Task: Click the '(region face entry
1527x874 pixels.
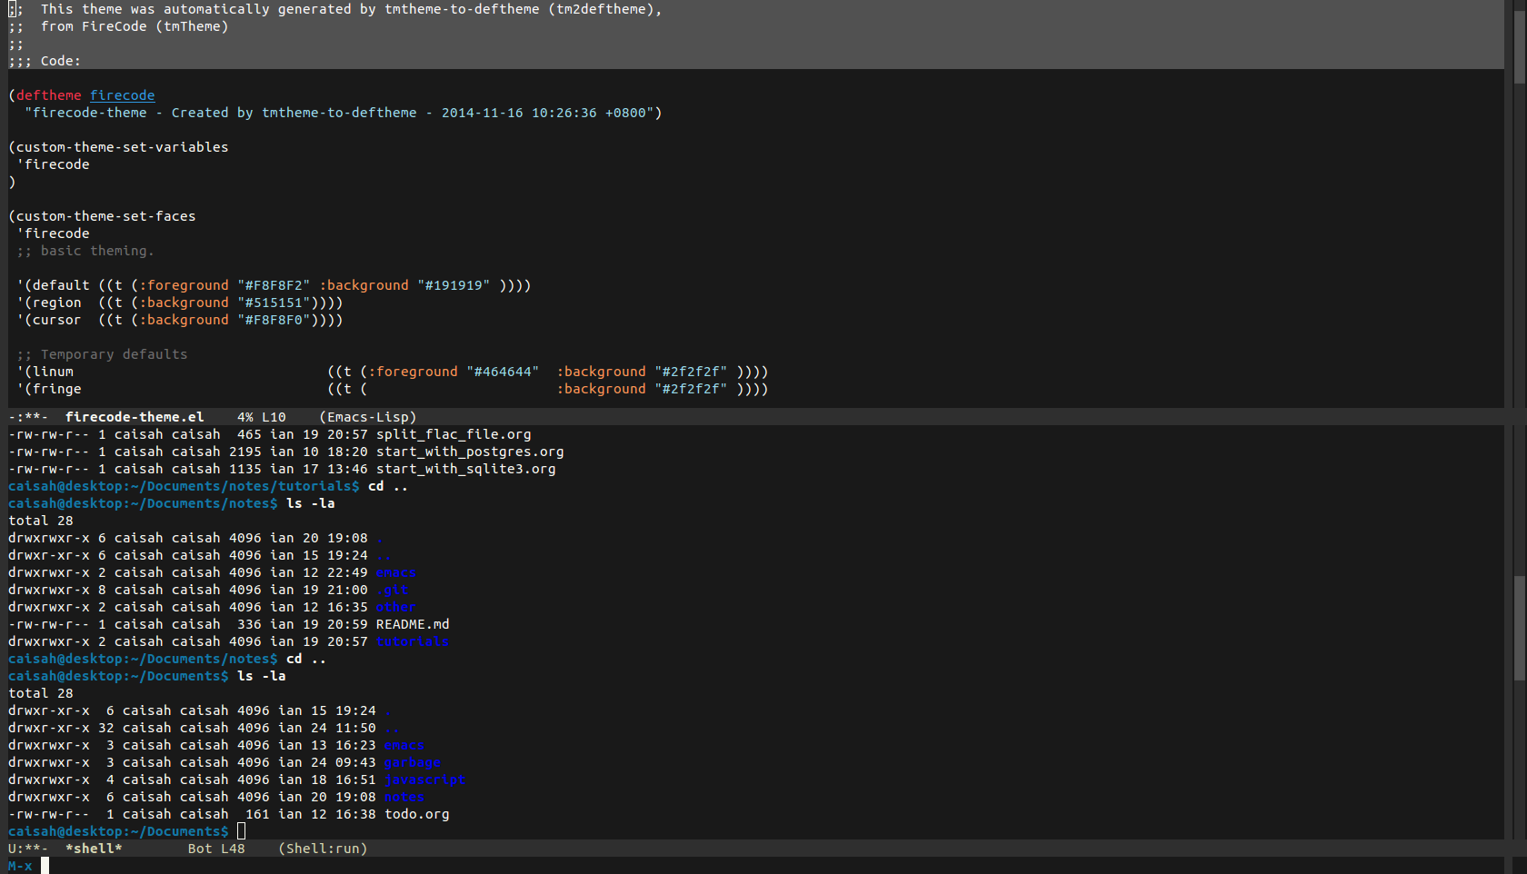Action: click(x=48, y=303)
